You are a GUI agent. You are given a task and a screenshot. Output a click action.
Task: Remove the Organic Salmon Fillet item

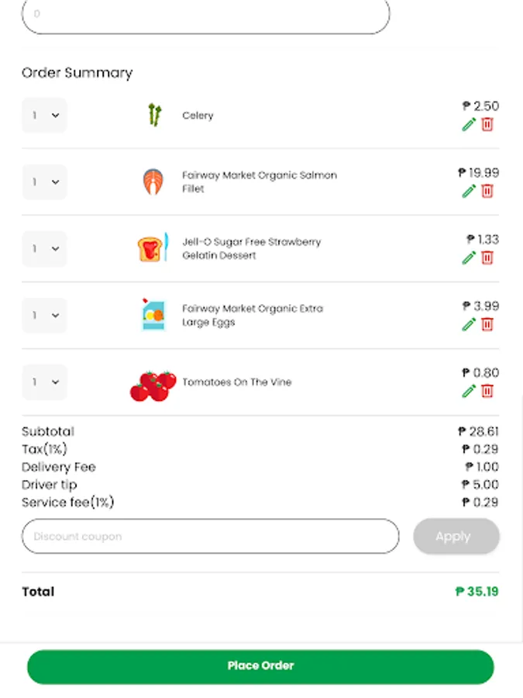pos(487,192)
